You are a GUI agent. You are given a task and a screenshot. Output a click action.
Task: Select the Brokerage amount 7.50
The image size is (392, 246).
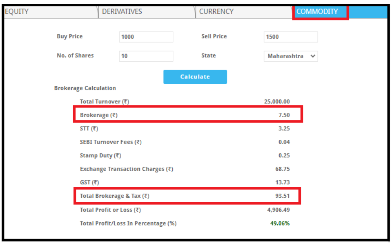click(x=284, y=115)
